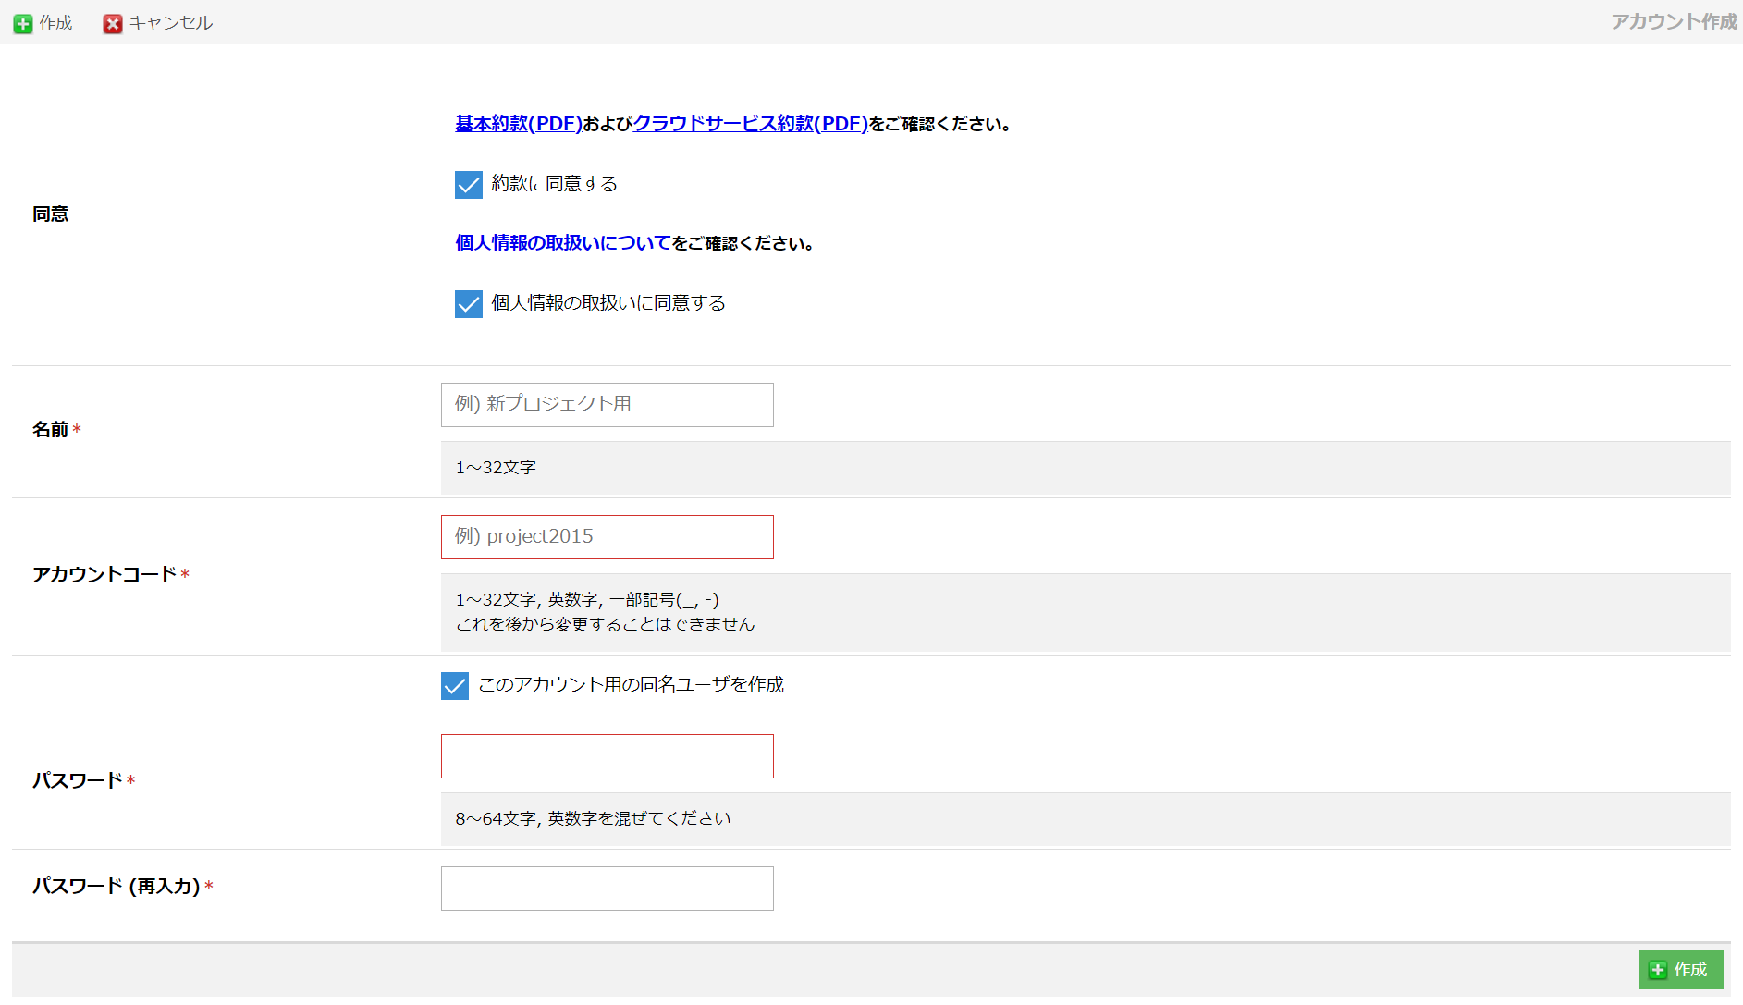Click into the パスワード (再入力) input field
Screen dimensions: 1743x1005
pyautogui.click(x=608, y=889)
